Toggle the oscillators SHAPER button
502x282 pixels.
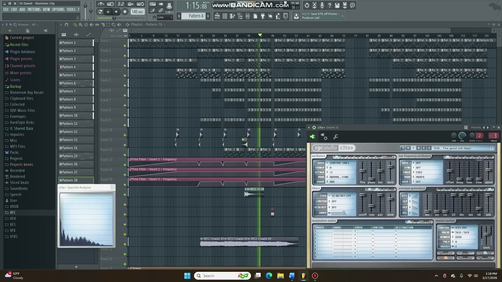pos(389,157)
